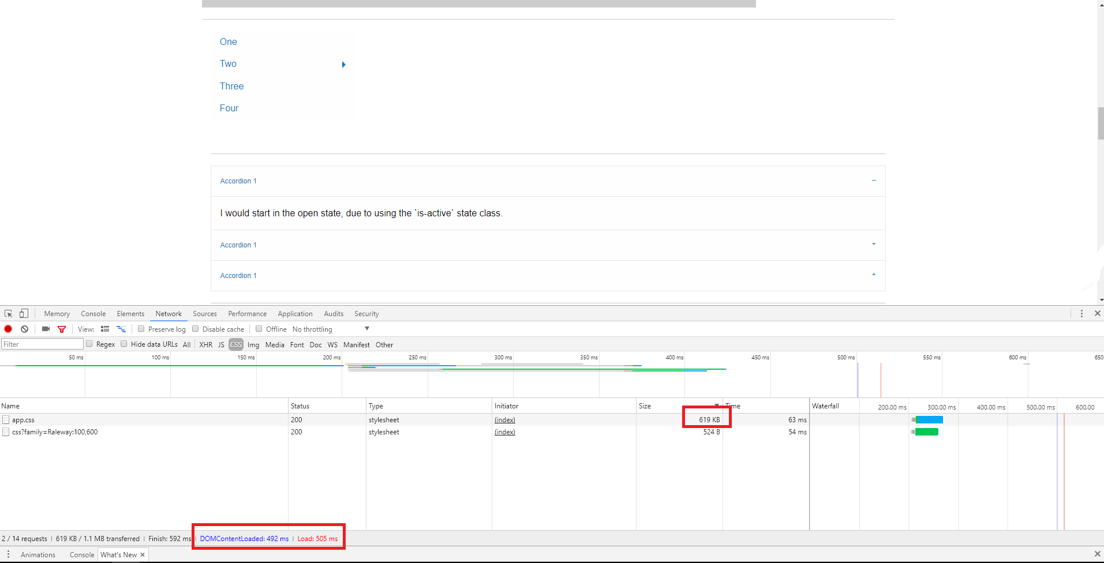This screenshot has height=563, width=1104.
Task: Click the Filter text input field
Action: [x=42, y=344]
